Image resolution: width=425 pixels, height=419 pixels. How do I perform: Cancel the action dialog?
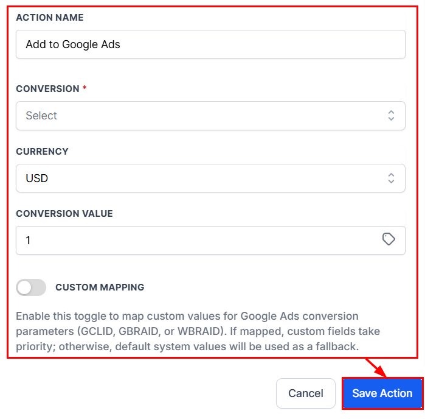[305, 393]
